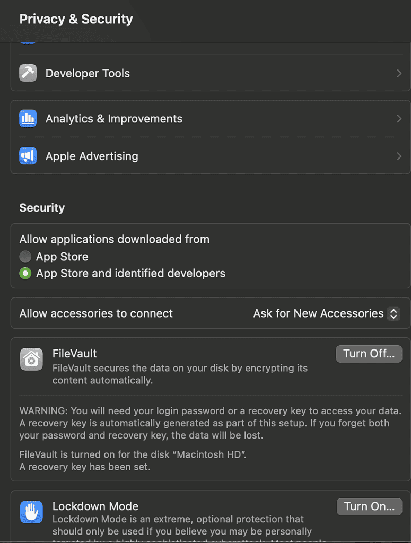This screenshot has height=543, width=411.
Task: Open the Apple Advertising entry label
Action: [92, 156]
